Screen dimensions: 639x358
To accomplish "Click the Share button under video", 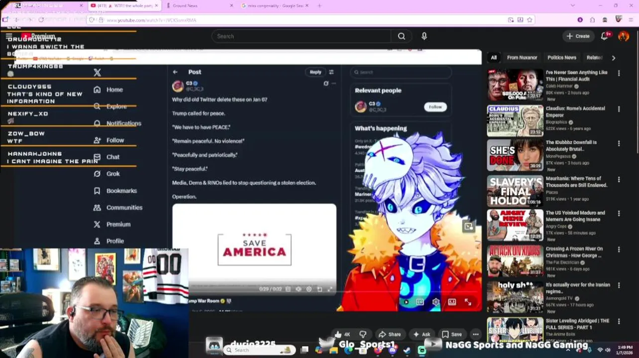I will pos(390,335).
